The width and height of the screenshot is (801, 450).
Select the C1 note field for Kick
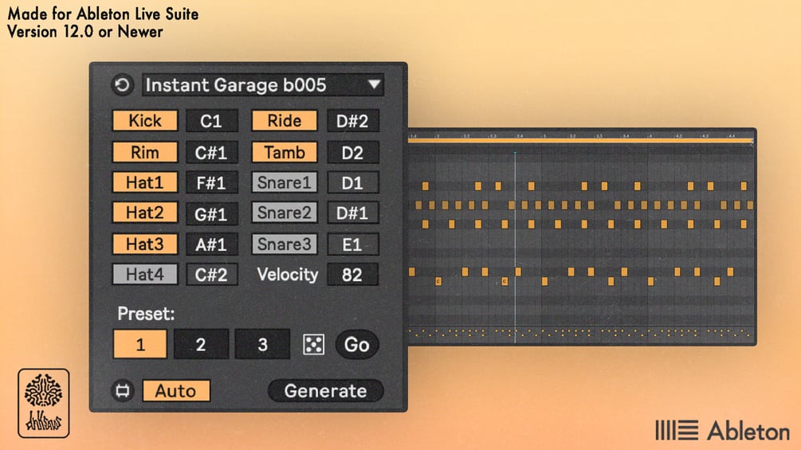(211, 121)
